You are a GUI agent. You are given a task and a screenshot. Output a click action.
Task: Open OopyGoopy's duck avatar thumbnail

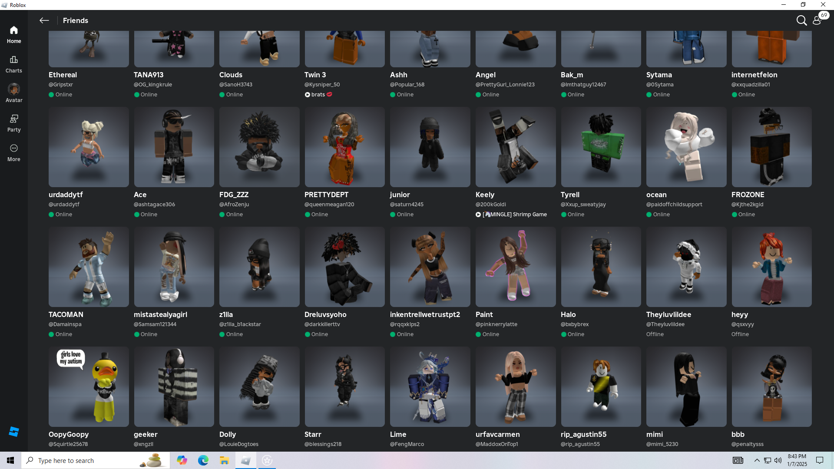tap(89, 386)
